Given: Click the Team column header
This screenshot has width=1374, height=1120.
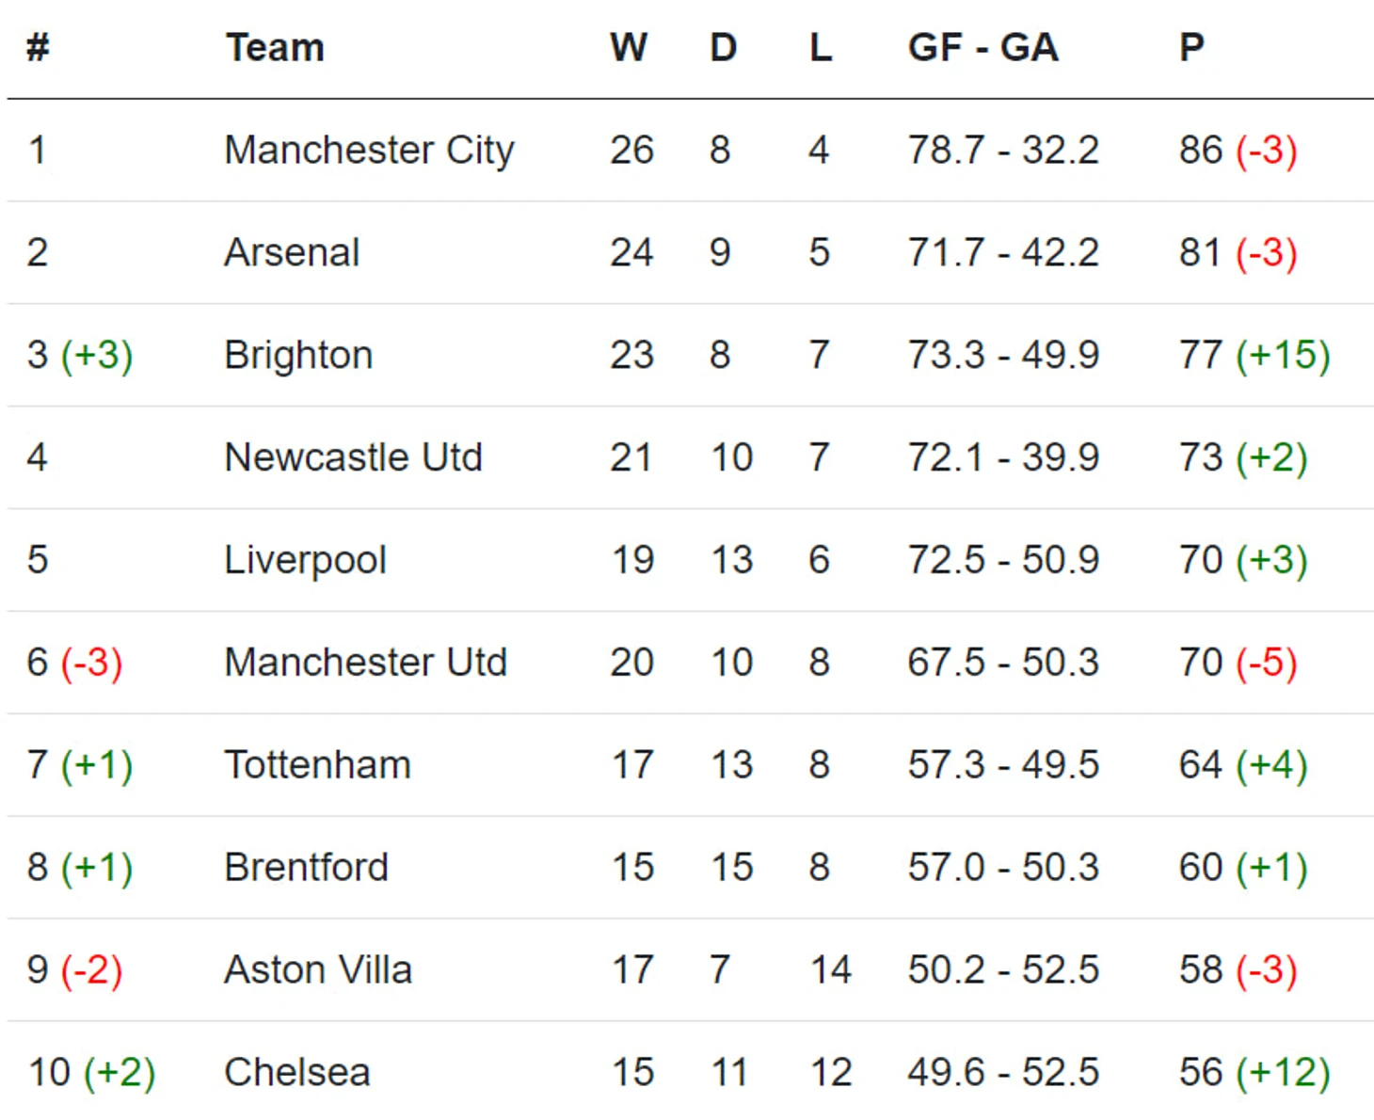Looking at the screenshot, I should click(275, 47).
